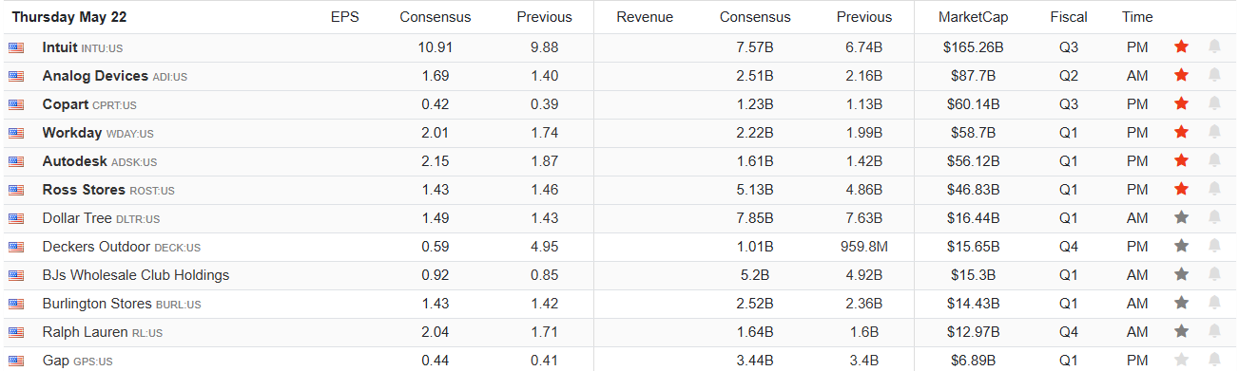The image size is (1239, 371).
Task: Click Burlington Stores' AM time value
Action: click(1137, 304)
